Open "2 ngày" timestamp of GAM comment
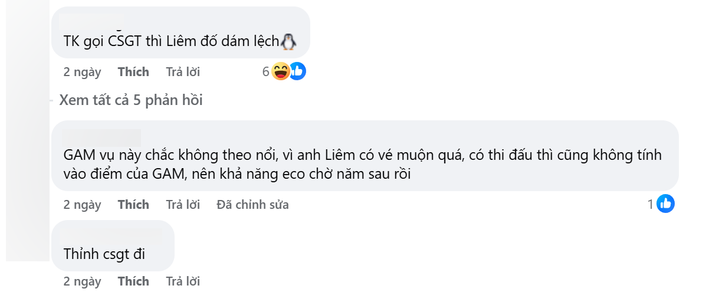This screenshot has height=292, width=719. pos(82,205)
